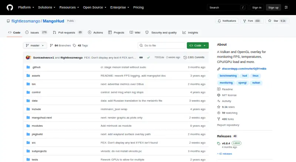Image resolution: width=296 pixels, height=162 pixels.
Task: Open the Insights tab
Action: (x=190, y=32)
